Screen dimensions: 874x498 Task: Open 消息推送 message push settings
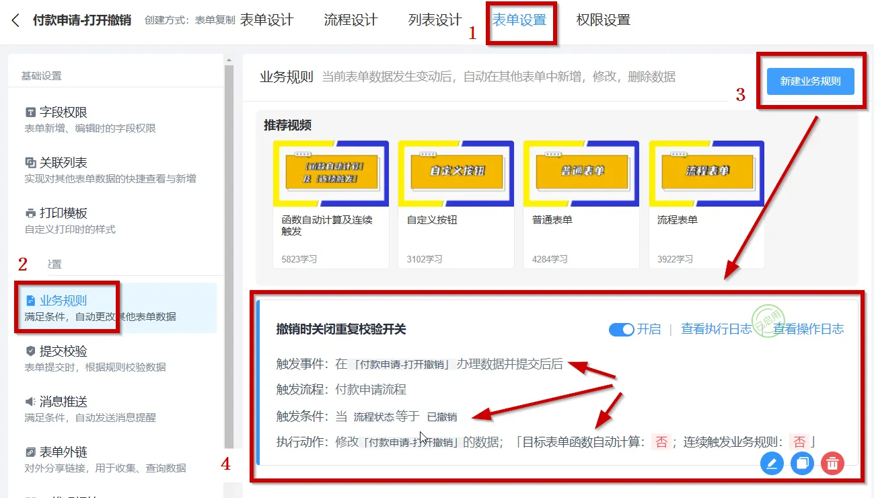(64, 402)
